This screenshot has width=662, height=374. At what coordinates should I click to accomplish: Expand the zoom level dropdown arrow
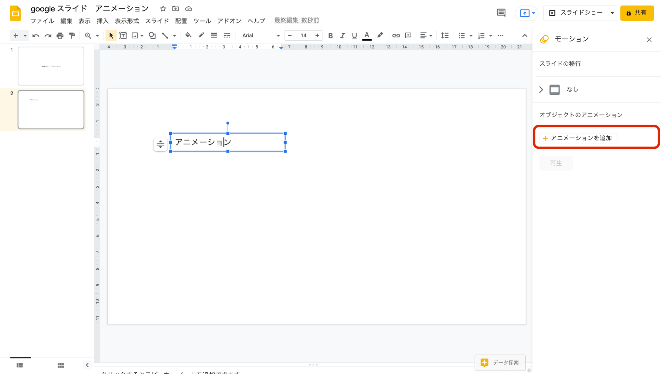click(97, 36)
